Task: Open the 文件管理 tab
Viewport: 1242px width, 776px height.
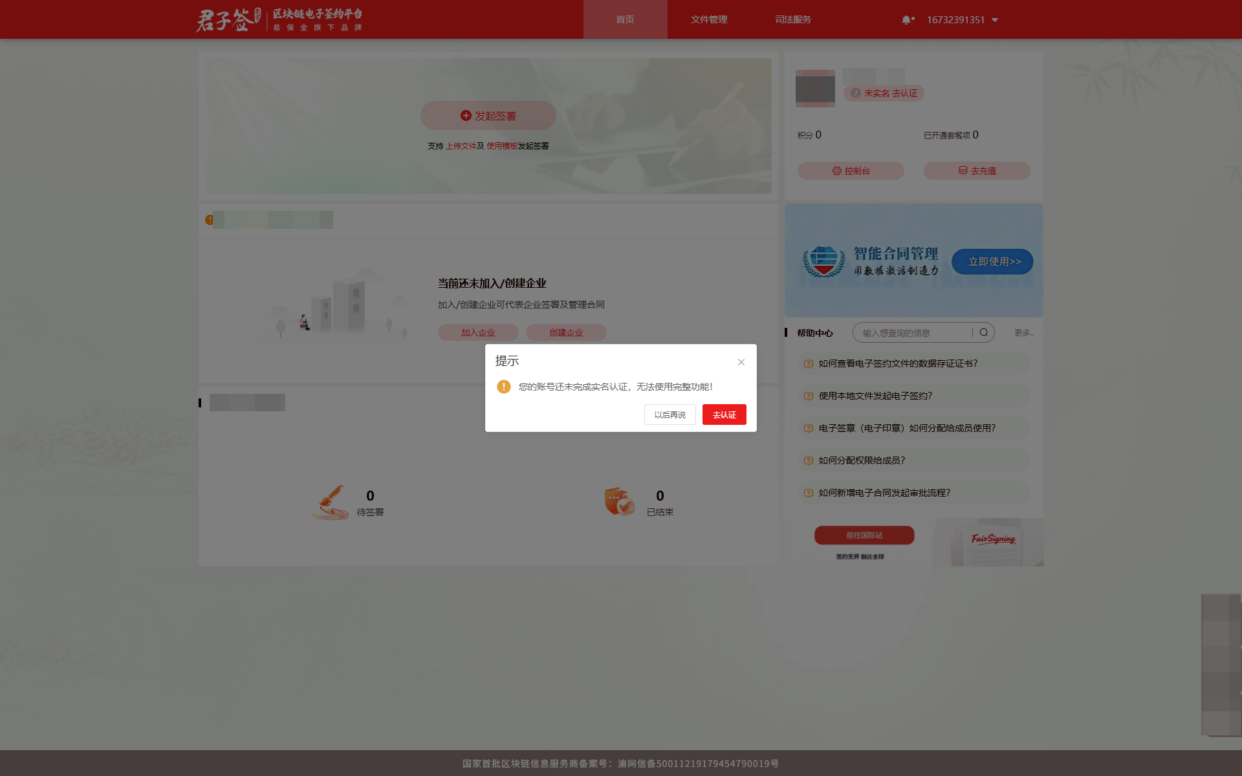Action: point(709,19)
